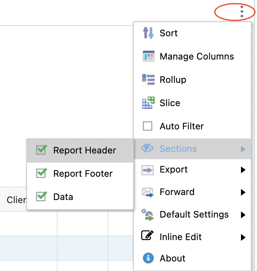This screenshot has height=271, width=257.
Task: Enable the Auto Filter checkbox
Action: 148,126
